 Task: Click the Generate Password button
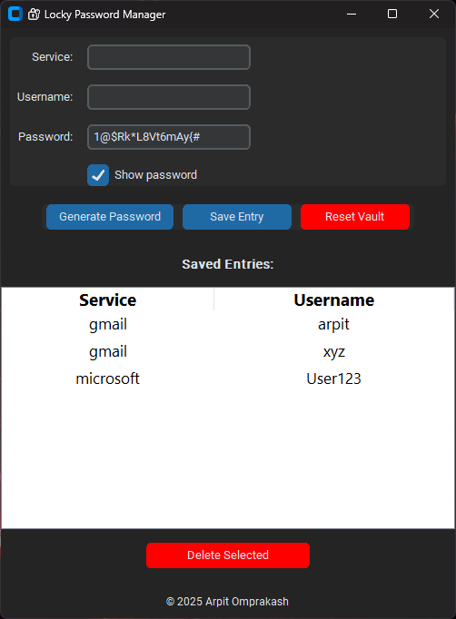110,217
